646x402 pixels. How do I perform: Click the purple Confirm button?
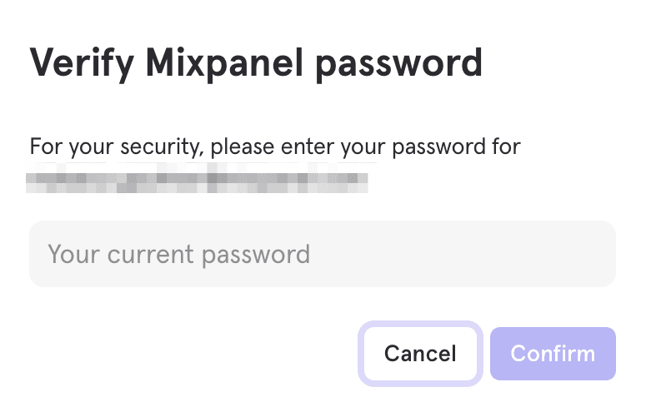click(553, 353)
